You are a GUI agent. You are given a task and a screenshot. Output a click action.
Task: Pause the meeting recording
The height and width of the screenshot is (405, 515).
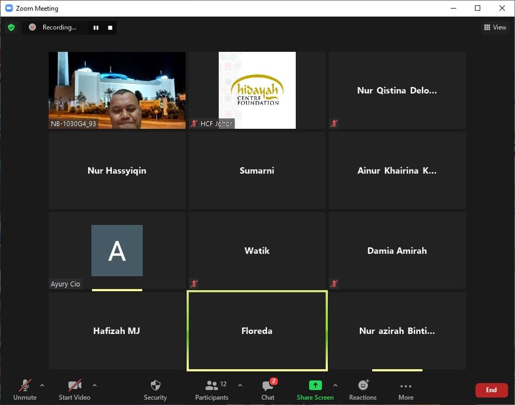[96, 28]
